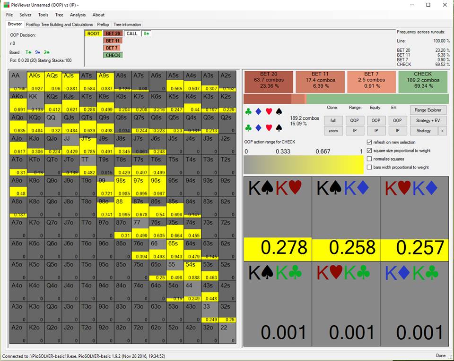Click the BET 7 2.5 combos action box

pos(372,82)
